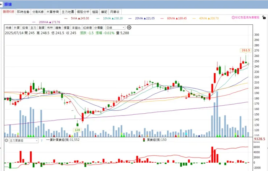Open the 追蹤 tab
The image size is (268, 171).
tap(95, 12)
